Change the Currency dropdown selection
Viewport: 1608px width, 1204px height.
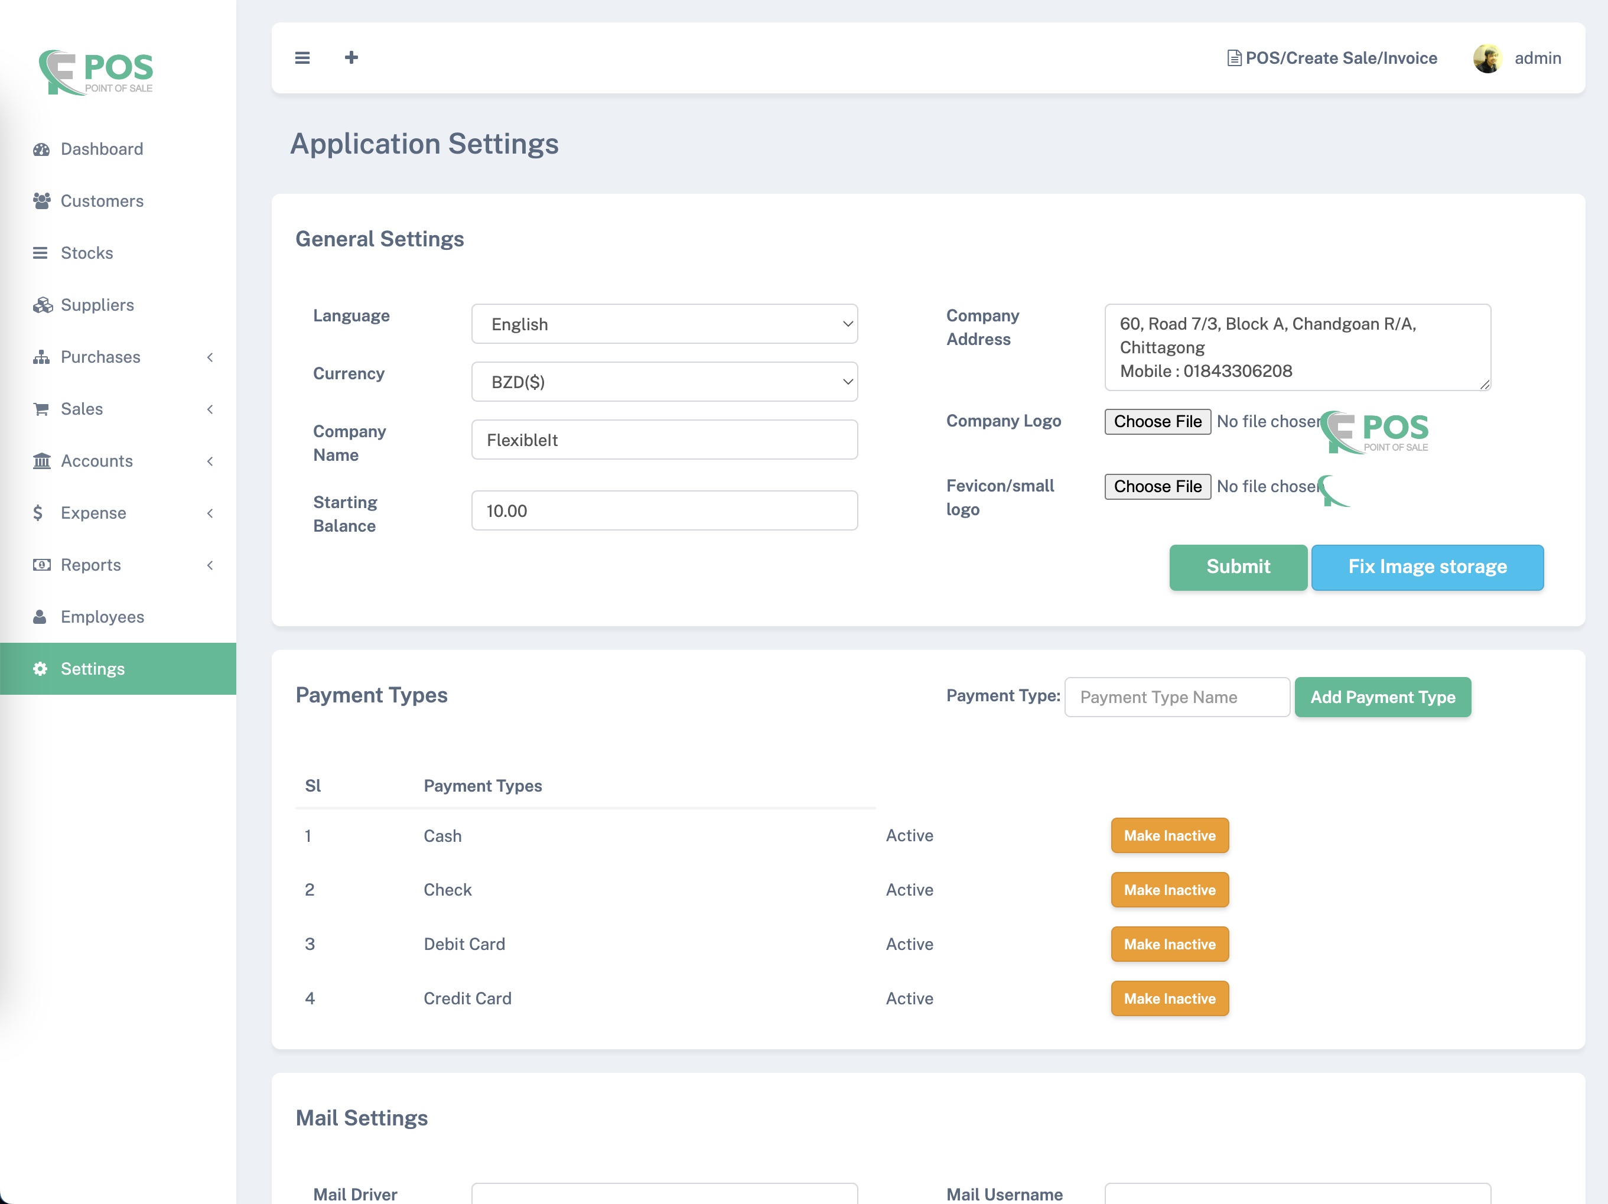pyautogui.click(x=664, y=381)
